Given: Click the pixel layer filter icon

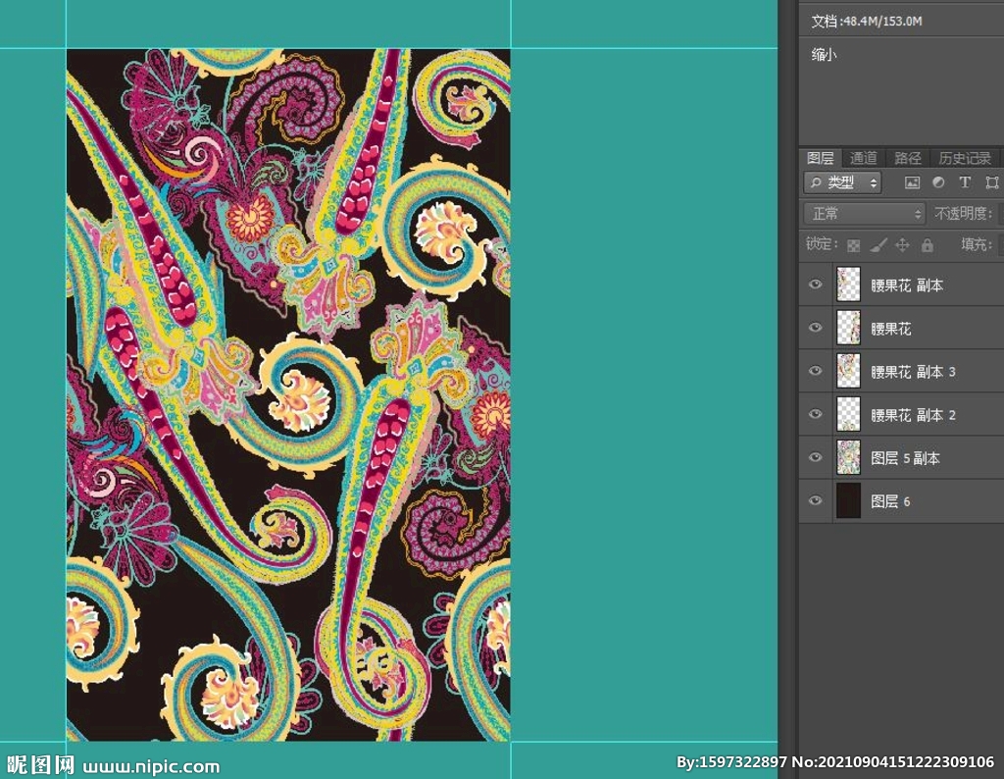Looking at the screenshot, I should point(912,182).
